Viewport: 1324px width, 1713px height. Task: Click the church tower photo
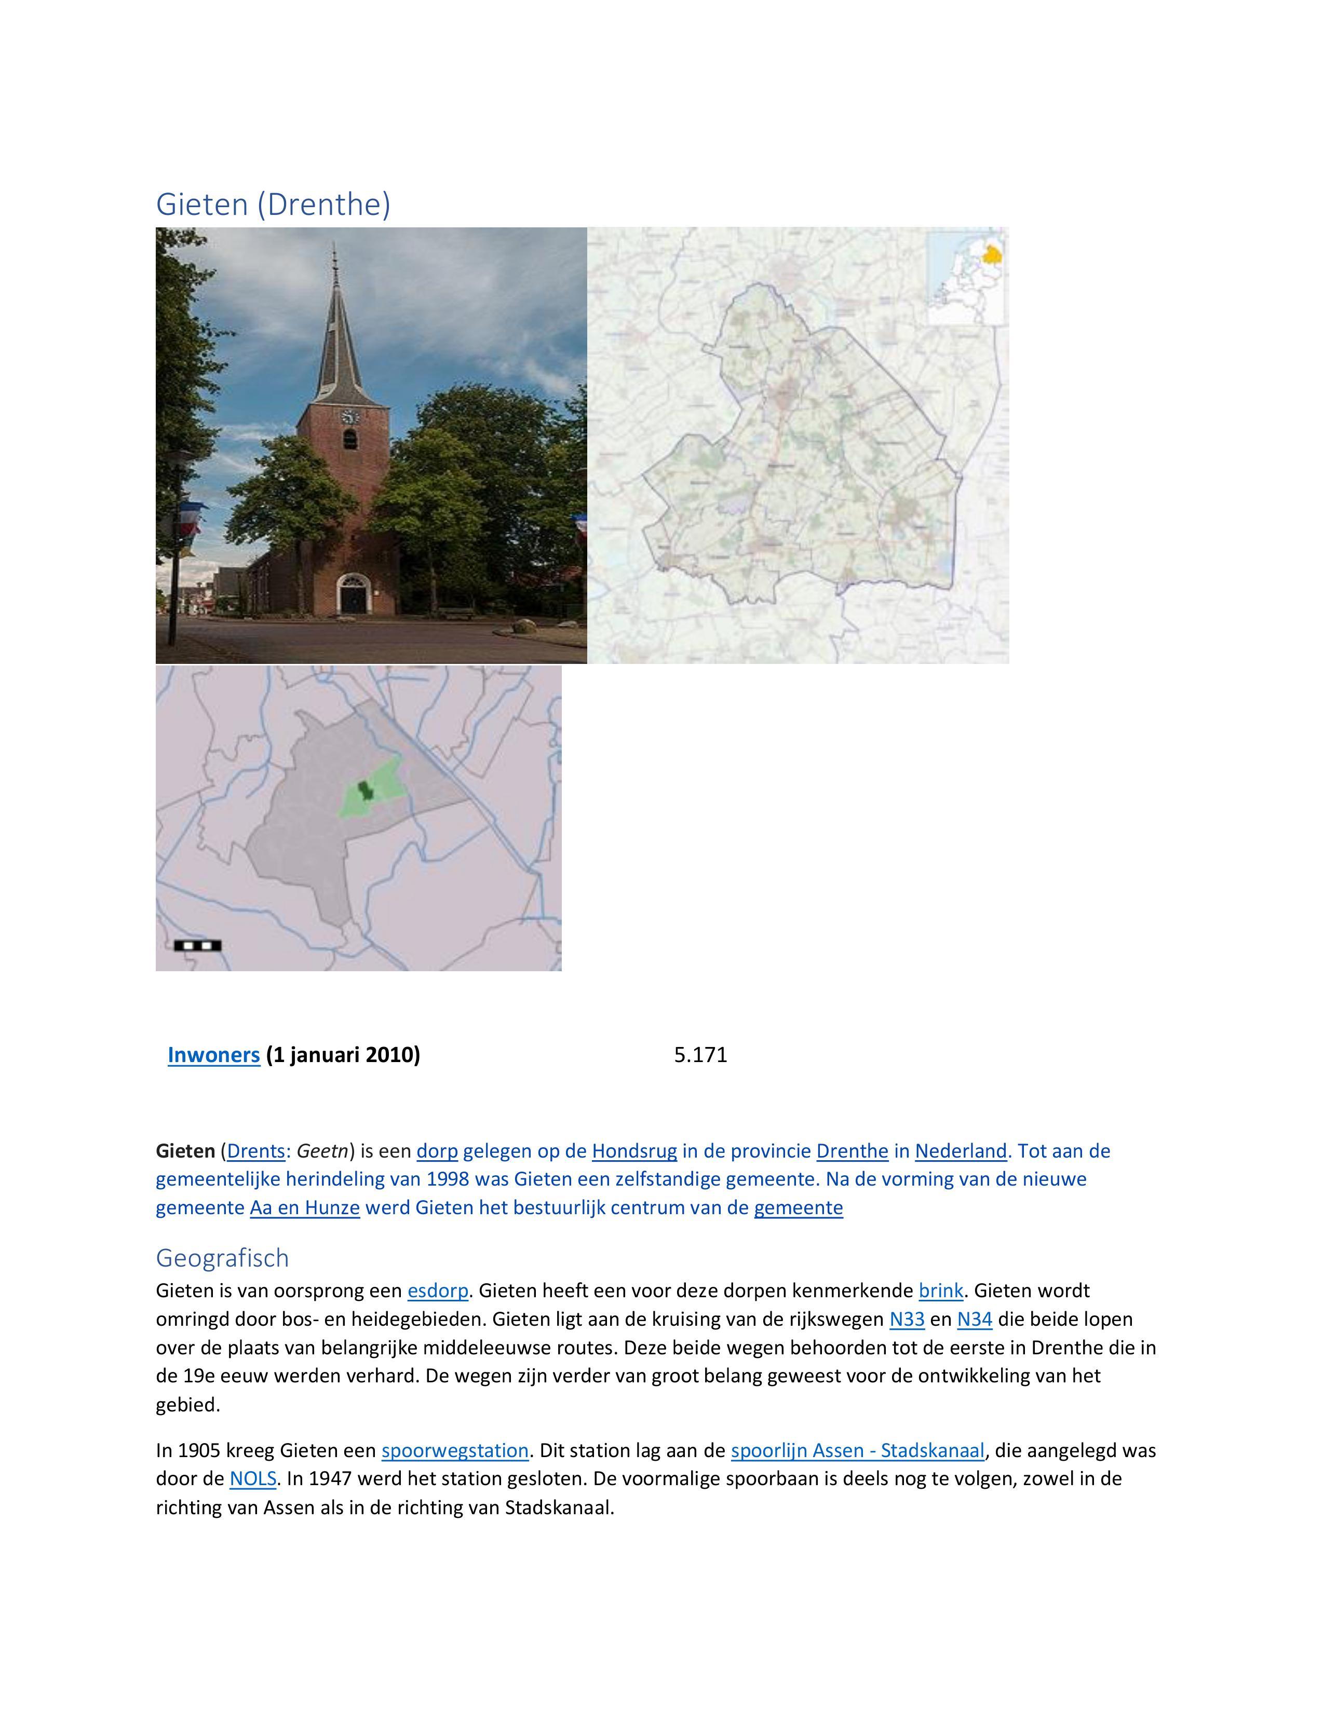(371, 445)
